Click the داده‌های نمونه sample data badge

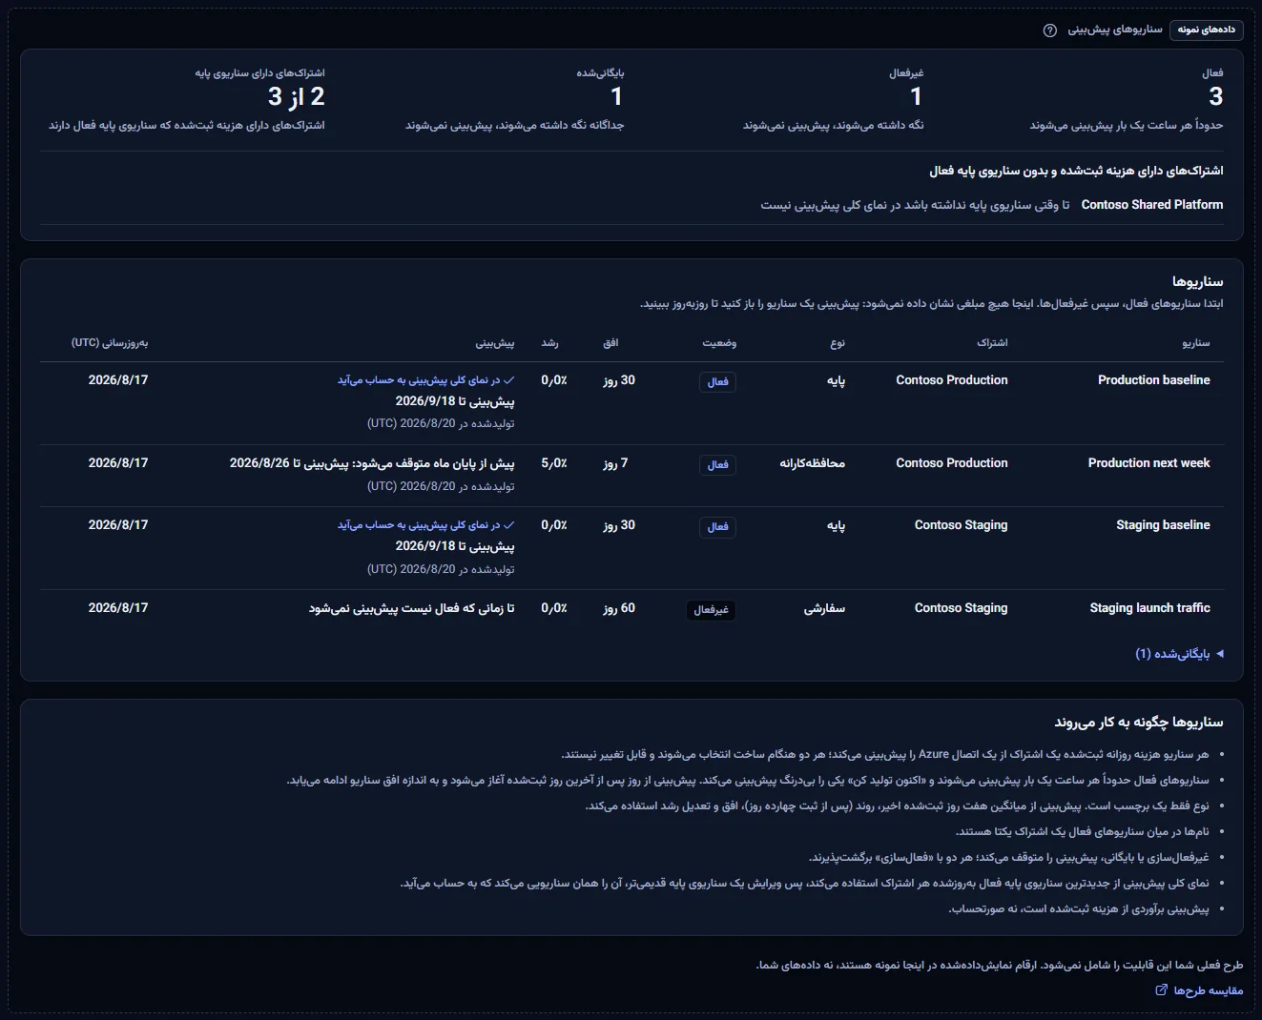[x=1206, y=31]
